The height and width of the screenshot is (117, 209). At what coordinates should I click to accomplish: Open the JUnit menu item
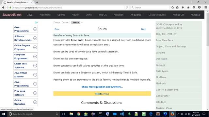pyautogui.click(x=89, y=15)
